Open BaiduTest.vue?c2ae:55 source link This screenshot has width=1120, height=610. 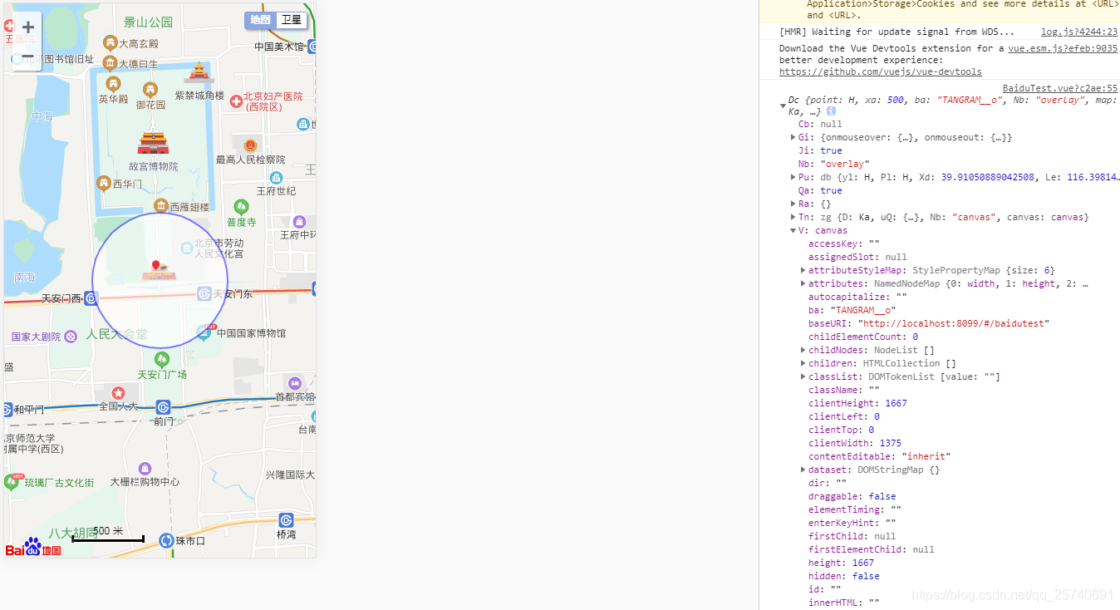[x=1060, y=88]
